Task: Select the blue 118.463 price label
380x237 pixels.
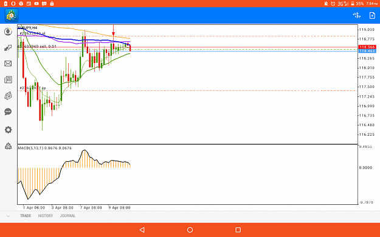Action: (x=367, y=51)
